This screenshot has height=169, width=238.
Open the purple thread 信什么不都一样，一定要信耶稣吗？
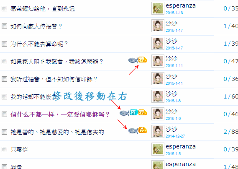click(60, 114)
